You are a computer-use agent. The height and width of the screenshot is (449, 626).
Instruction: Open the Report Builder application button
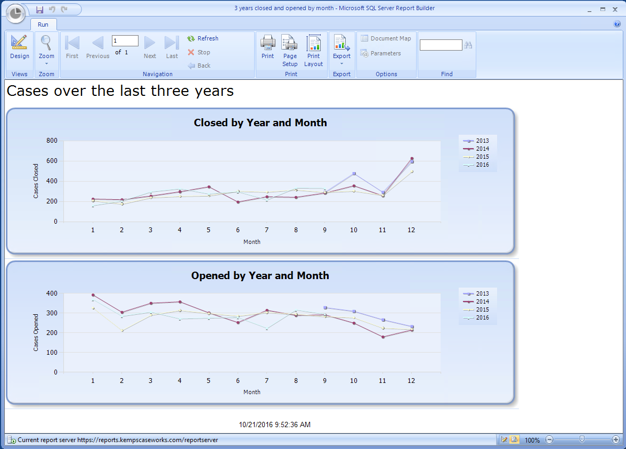tap(16, 14)
